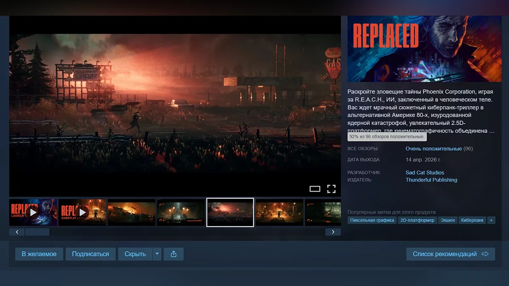
Task: Open the Thunderful Publishing publisher page
Action: coord(431,180)
